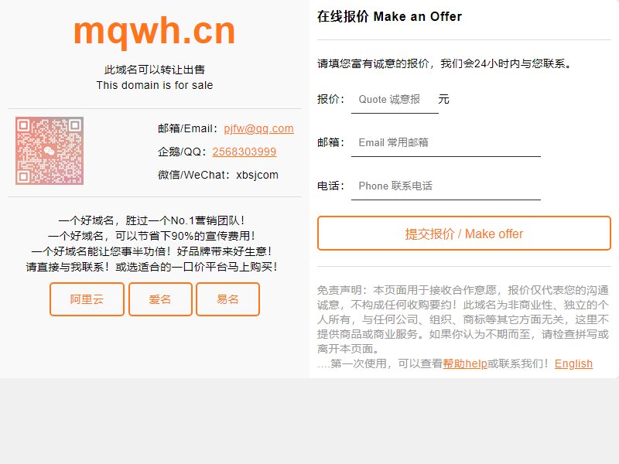Click the mqwh.cn domain title
619x464 pixels.
tap(154, 32)
